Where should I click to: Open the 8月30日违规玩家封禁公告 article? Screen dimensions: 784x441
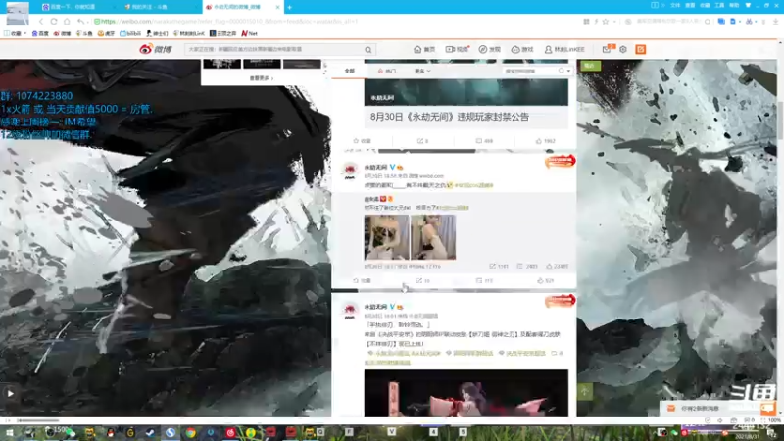450,117
